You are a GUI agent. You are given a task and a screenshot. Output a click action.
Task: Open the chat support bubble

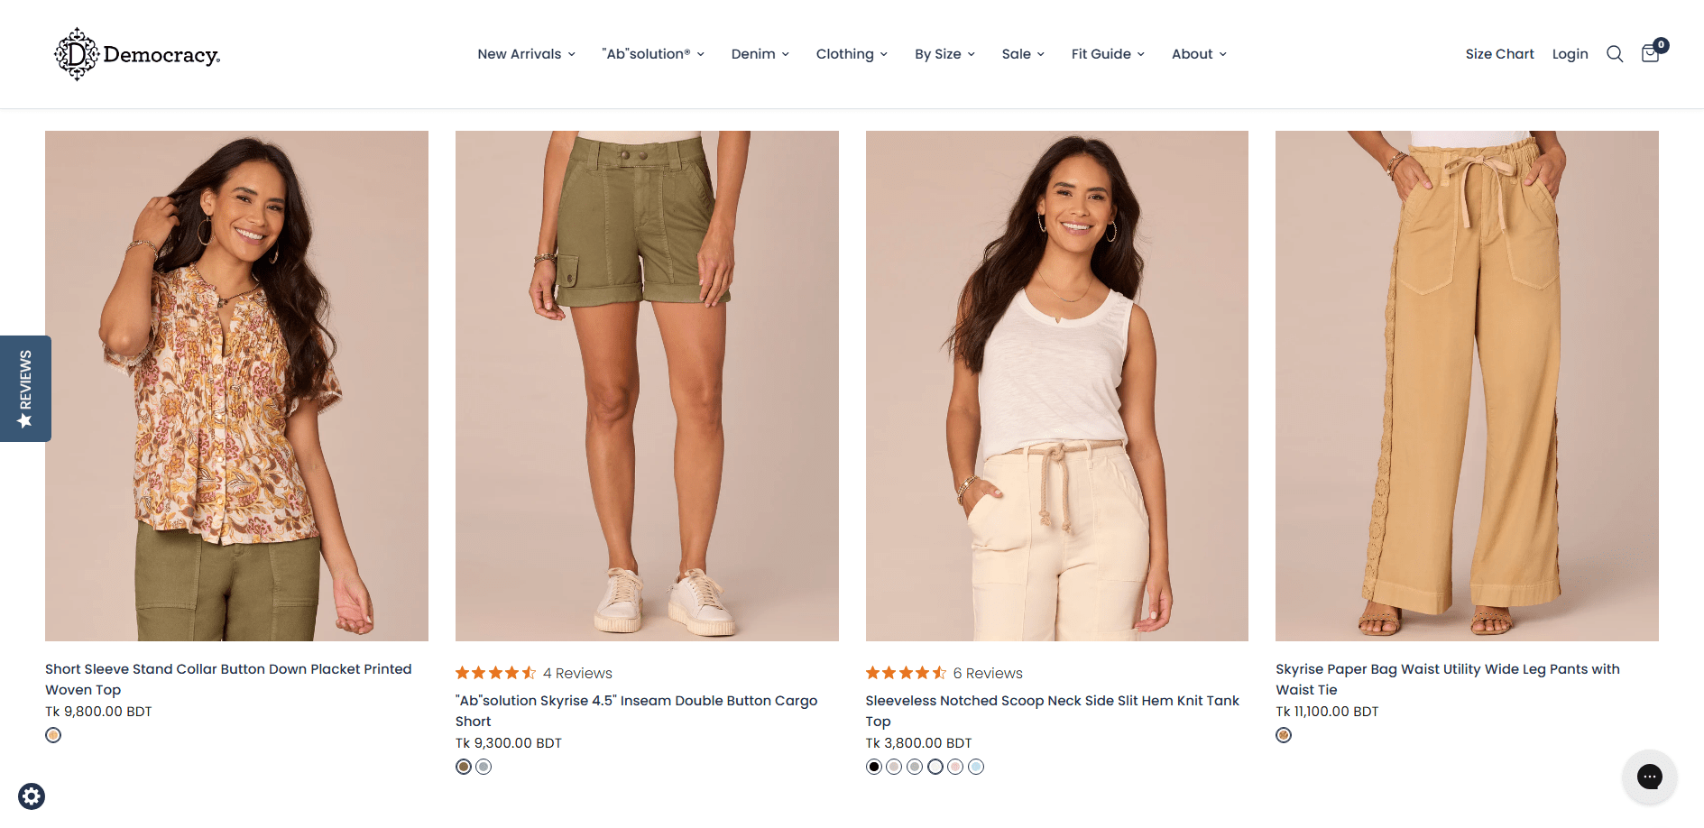tap(1649, 777)
